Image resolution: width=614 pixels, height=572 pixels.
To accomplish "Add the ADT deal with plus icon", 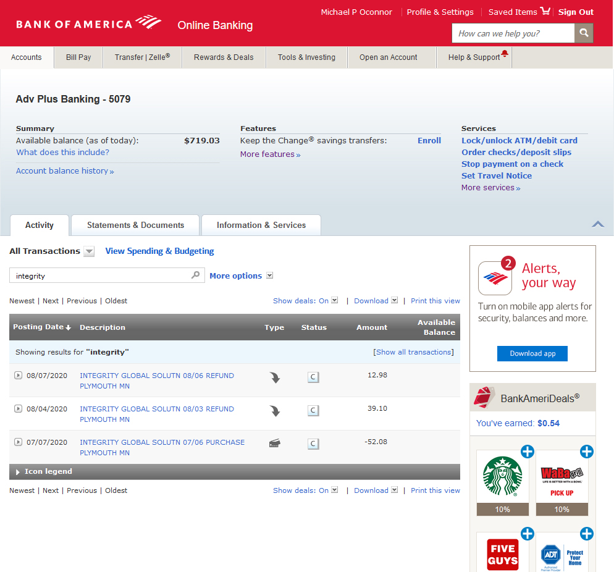I will pyautogui.click(x=586, y=534).
